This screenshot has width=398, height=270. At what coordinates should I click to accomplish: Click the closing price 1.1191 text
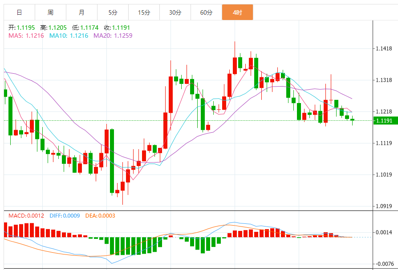click(121, 28)
